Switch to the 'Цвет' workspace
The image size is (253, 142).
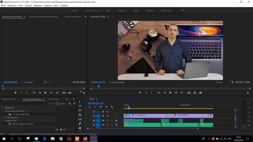(x=109, y=11)
